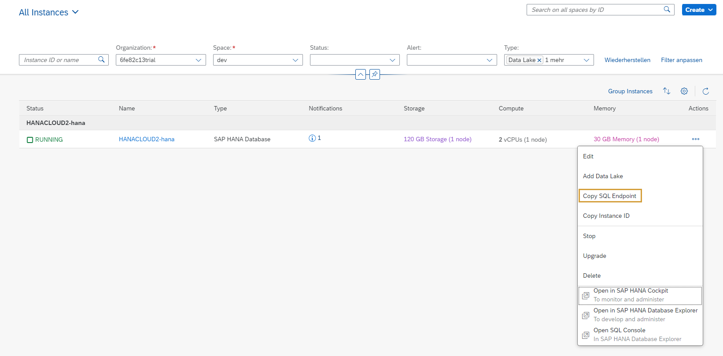This screenshot has height=356, width=723.
Task: Remove the Data Lake filter token
Action: pyautogui.click(x=539, y=60)
